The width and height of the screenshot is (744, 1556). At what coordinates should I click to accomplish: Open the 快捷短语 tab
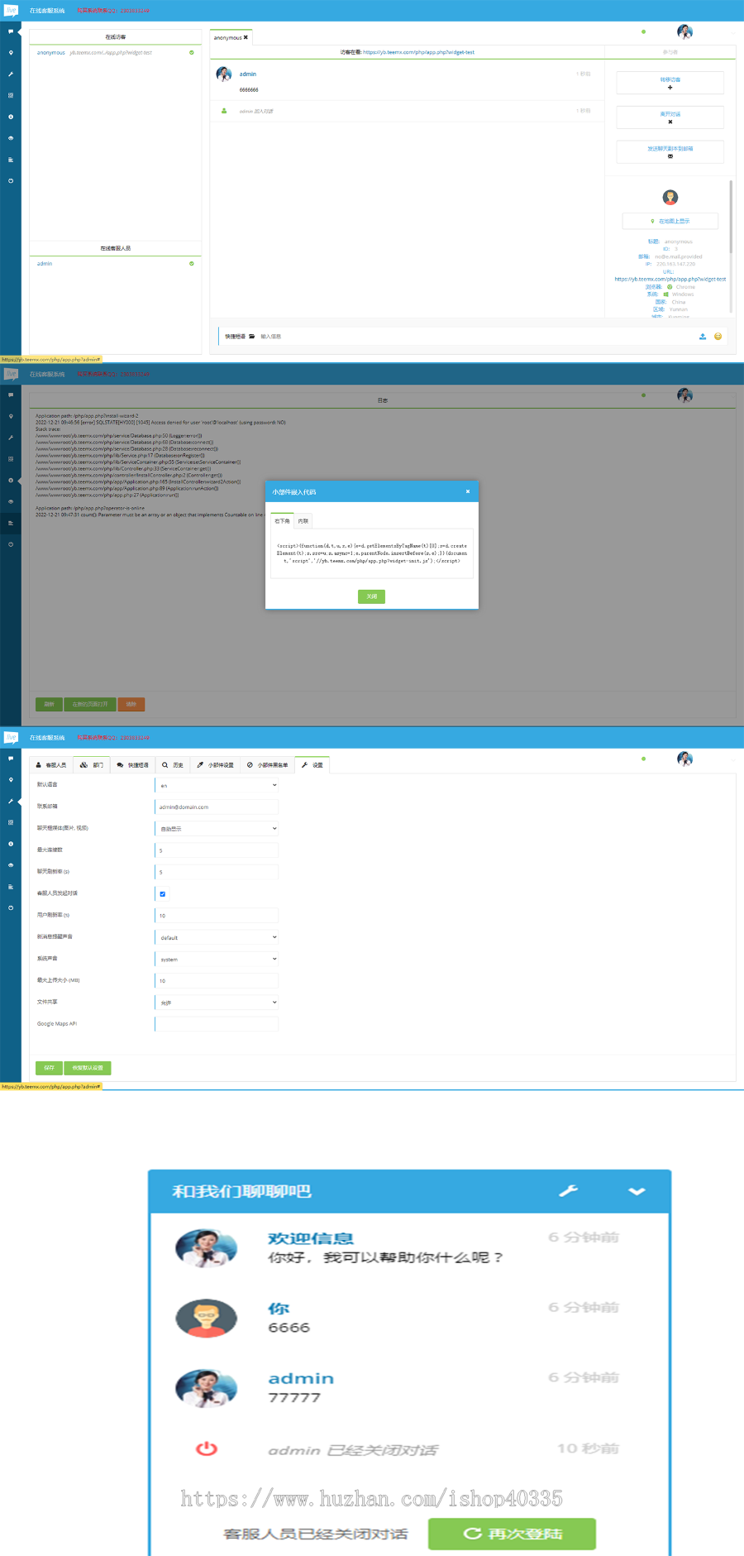coord(133,765)
